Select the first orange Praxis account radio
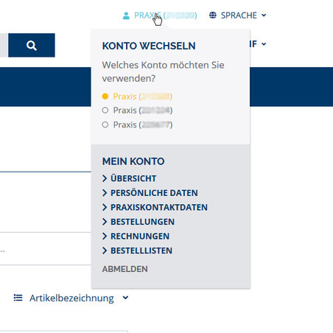333x333 pixels. (105, 97)
